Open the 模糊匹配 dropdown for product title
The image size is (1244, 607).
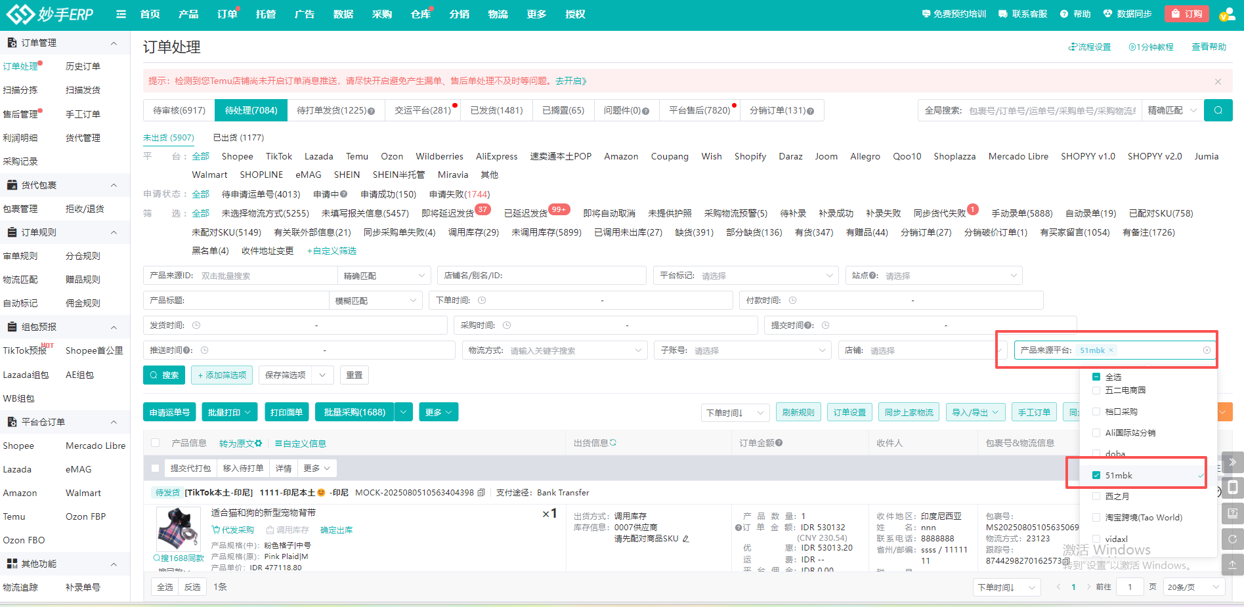(376, 300)
